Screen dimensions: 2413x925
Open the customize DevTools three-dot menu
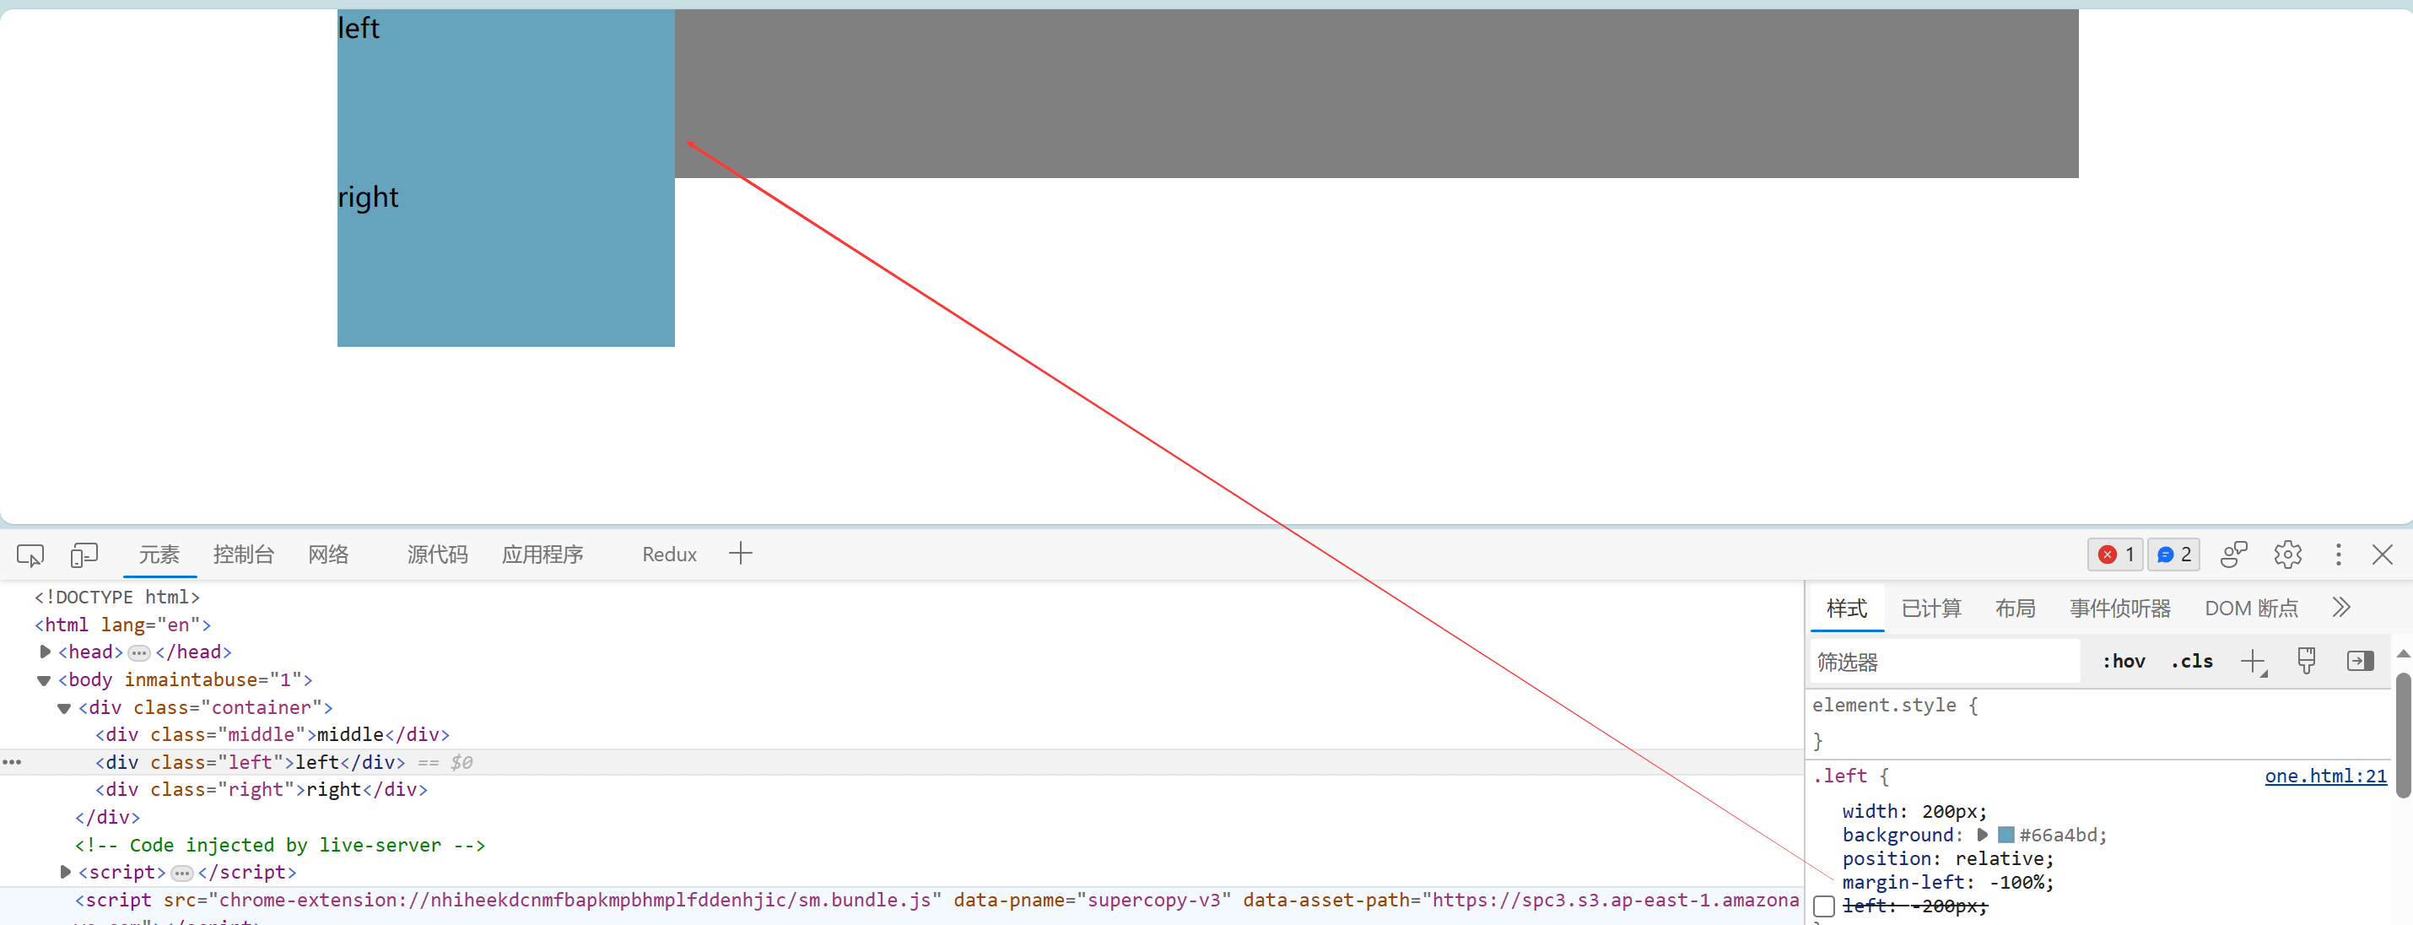click(2338, 554)
